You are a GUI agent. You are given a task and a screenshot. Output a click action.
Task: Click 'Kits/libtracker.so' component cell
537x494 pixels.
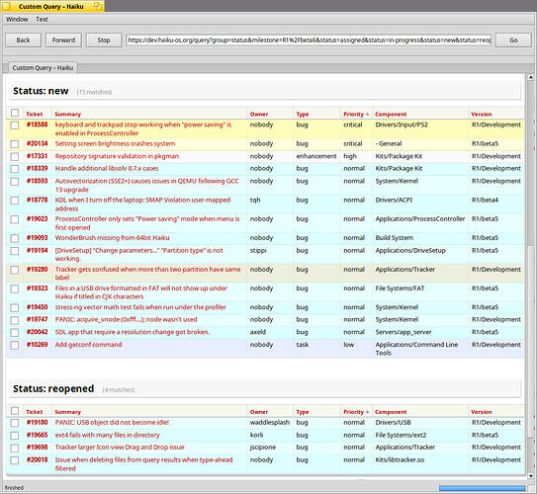[x=400, y=459]
